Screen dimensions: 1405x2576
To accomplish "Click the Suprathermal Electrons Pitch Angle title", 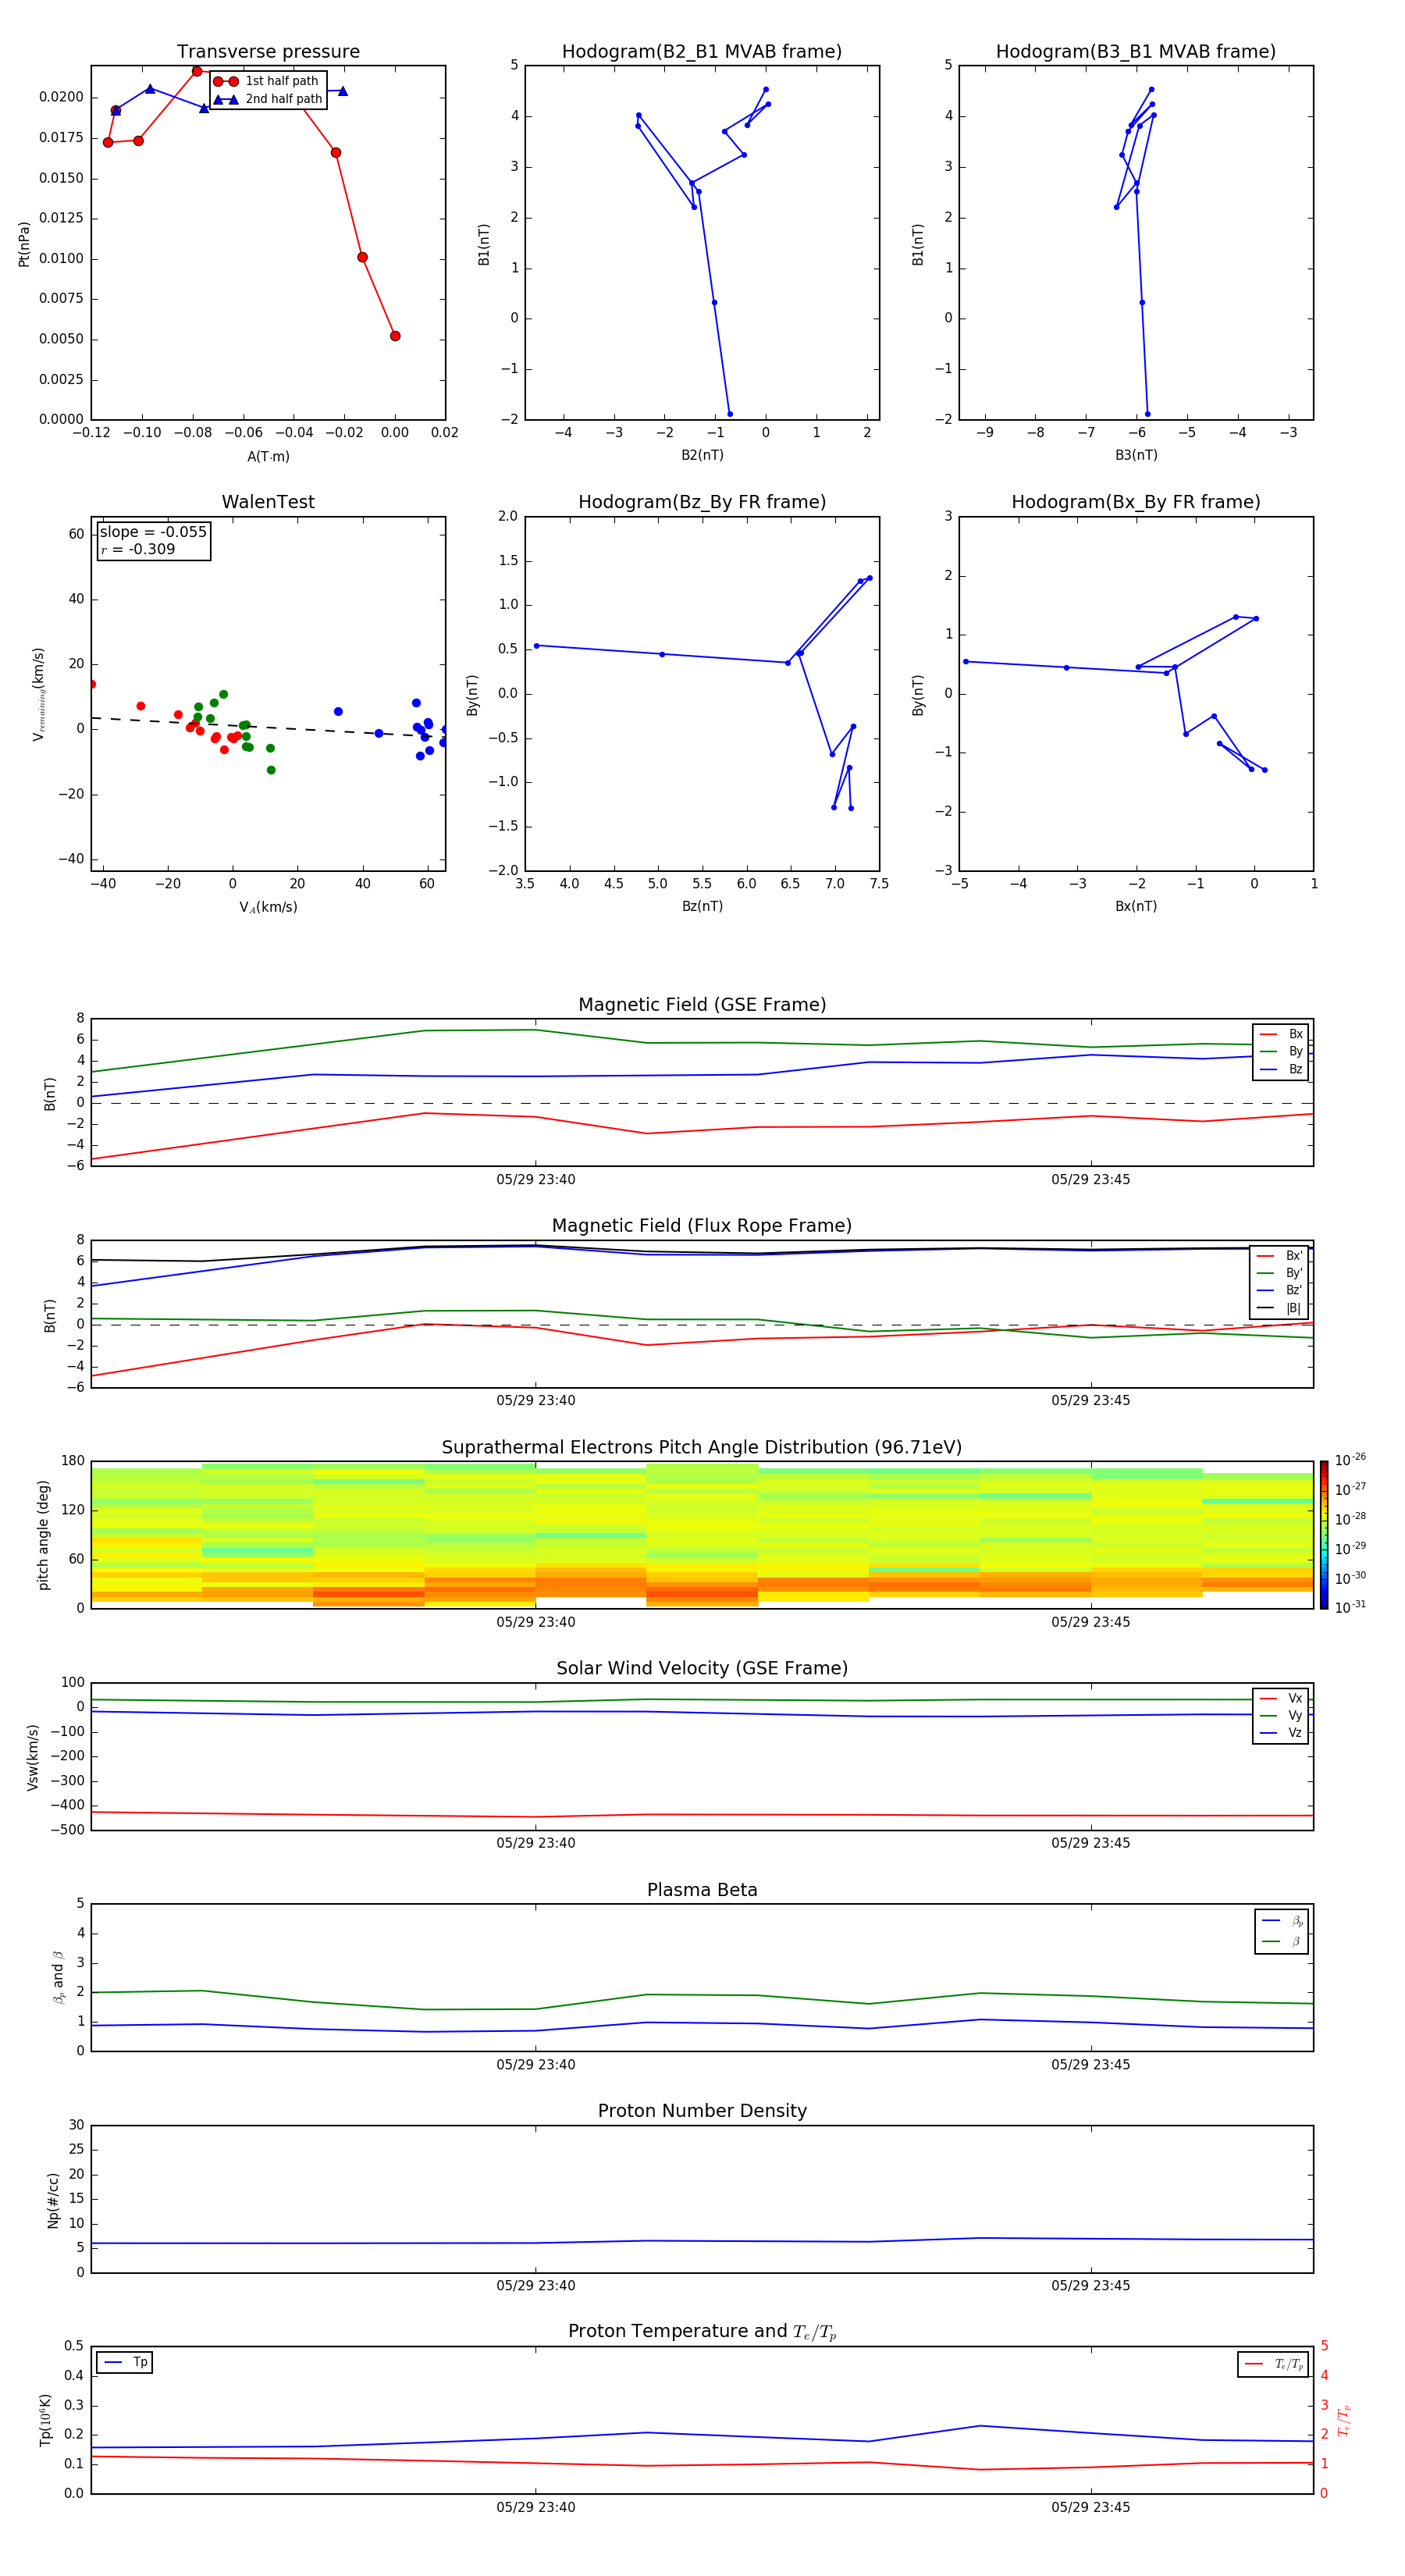I will pos(702,1448).
